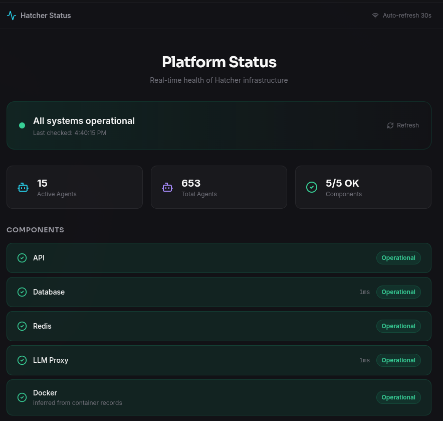
Task: Click the green all-systems status dot
Action: pyautogui.click(x=22, y=125)
